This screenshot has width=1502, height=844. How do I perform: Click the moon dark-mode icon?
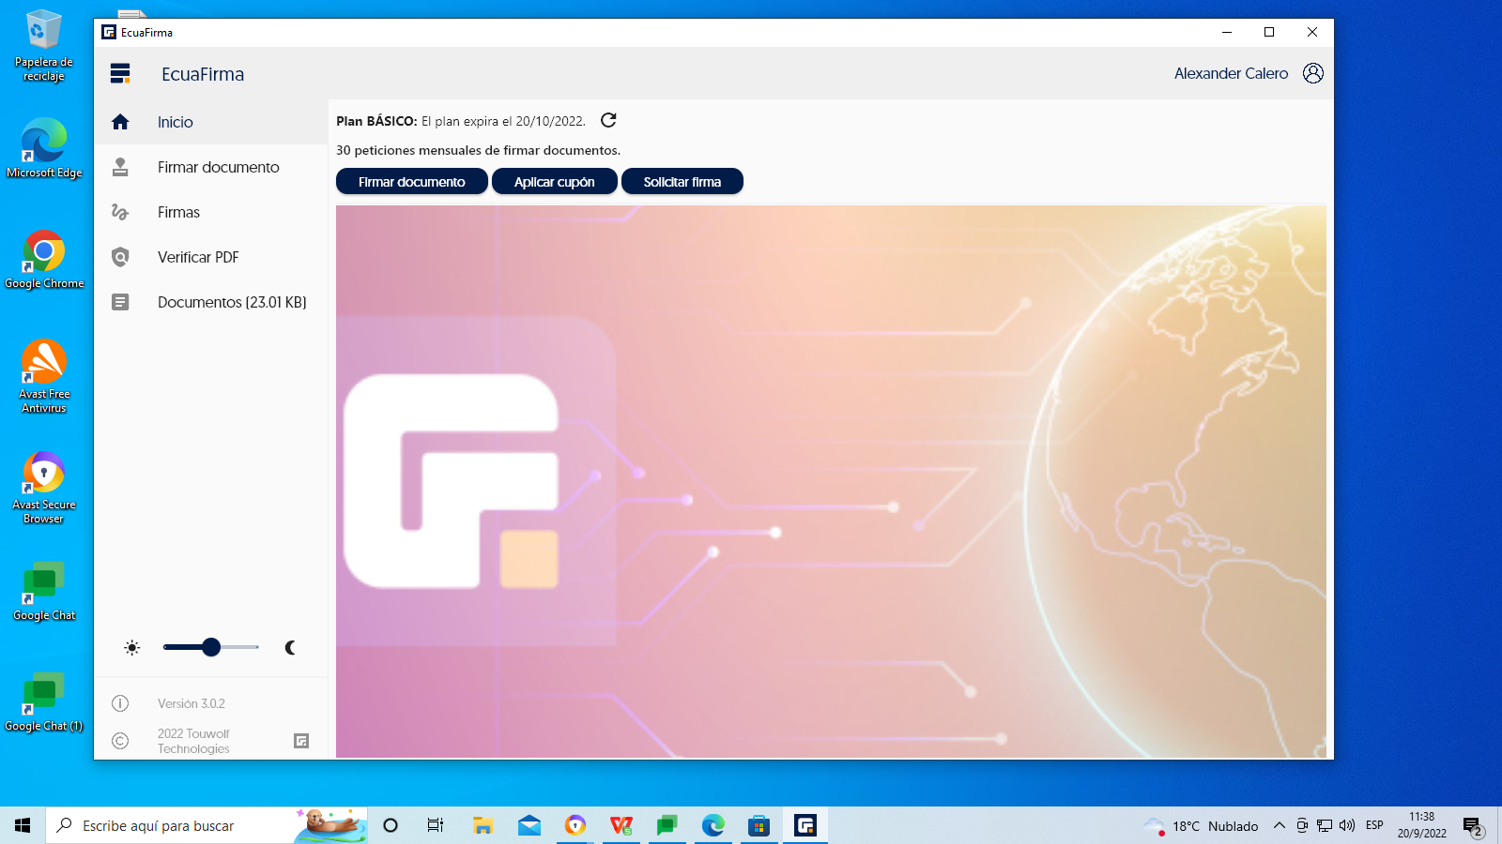[290, 647]
